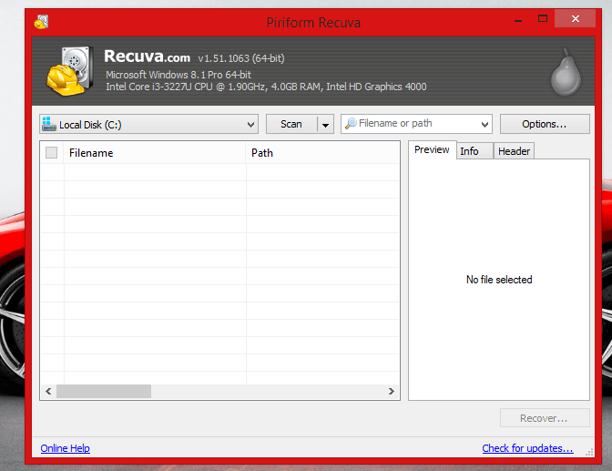Click the hard drive with helmet logo

(71, 71)
